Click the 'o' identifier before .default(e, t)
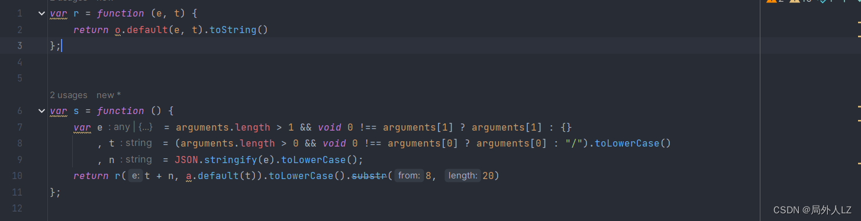The height and width of the screenshot is (221, 861). click(x=118, y=30)
